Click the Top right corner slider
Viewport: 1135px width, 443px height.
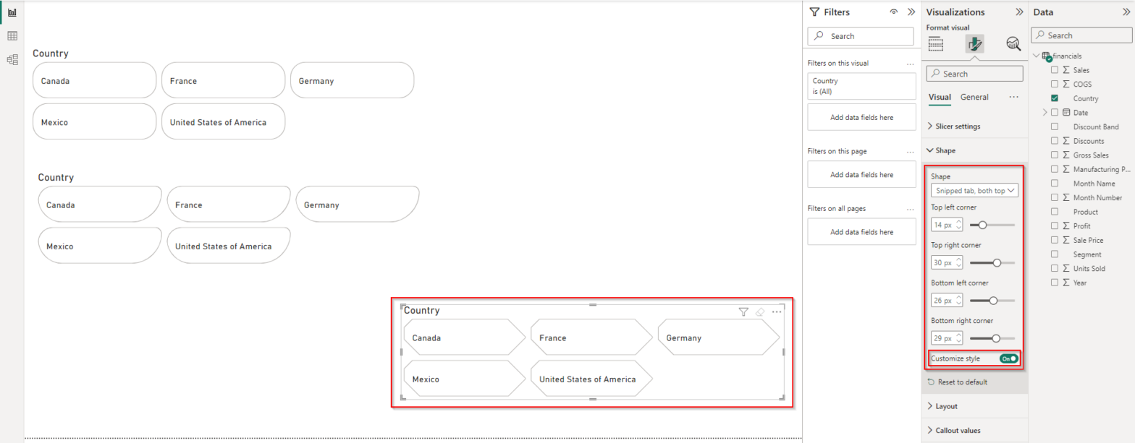[x=992, y=263]
